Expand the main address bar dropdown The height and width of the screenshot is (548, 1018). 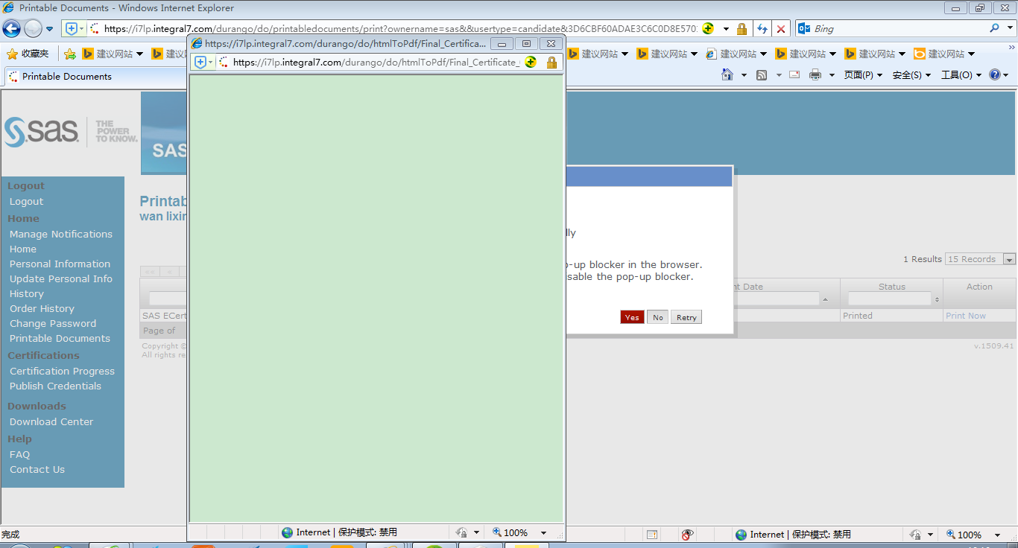[726, 29]
